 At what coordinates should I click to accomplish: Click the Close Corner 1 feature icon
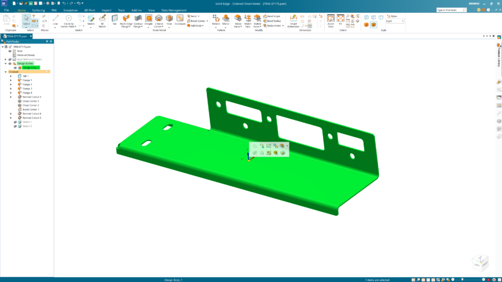point(20,101)
